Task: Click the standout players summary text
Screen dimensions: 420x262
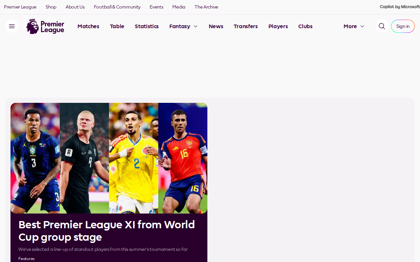Action: pos(103,249)
